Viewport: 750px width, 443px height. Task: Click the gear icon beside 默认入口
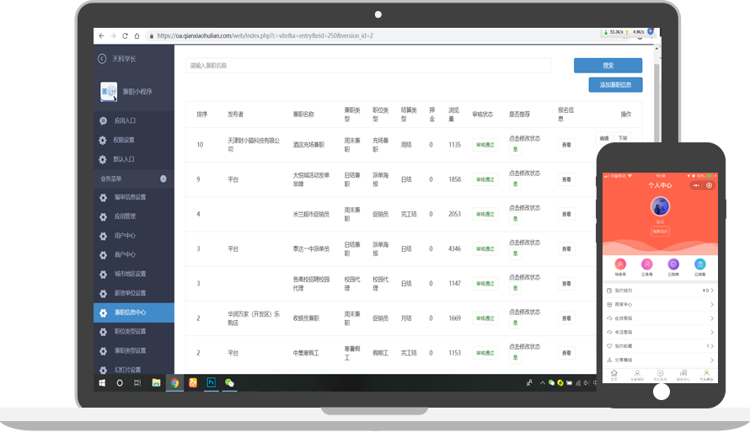coord(103,160)
